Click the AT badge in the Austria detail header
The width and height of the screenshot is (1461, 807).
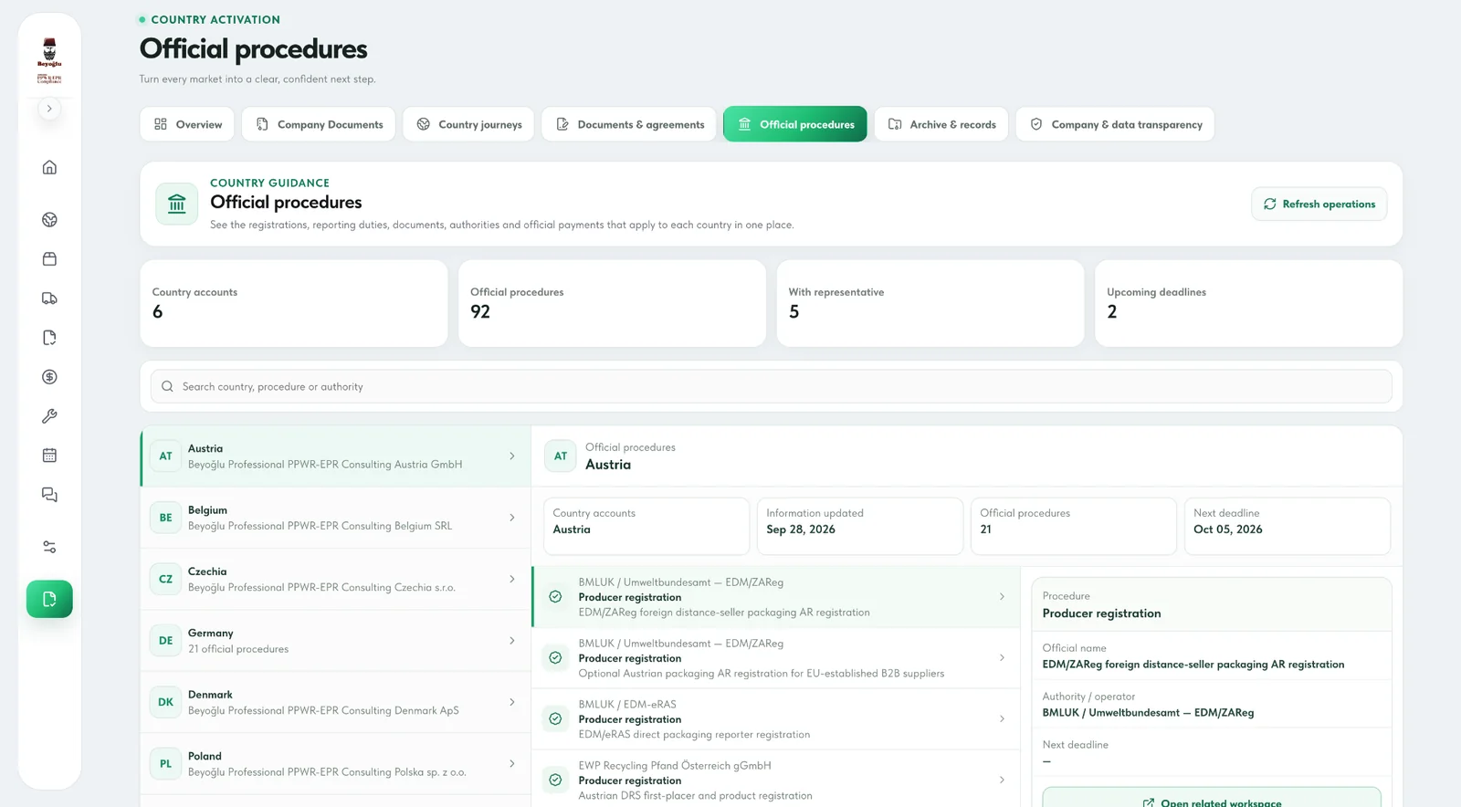coord(561,456)
